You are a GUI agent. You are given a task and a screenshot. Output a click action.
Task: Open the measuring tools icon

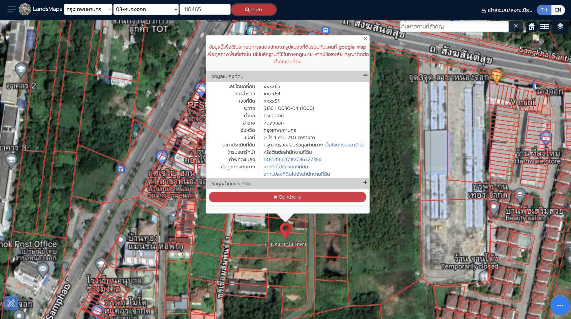pos(11,303)
